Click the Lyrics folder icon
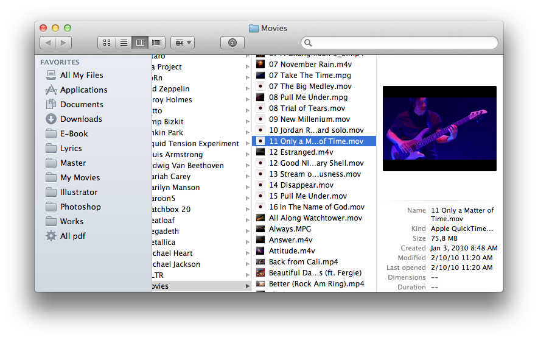Screen dimensions: 538x340 pos(51,148)
